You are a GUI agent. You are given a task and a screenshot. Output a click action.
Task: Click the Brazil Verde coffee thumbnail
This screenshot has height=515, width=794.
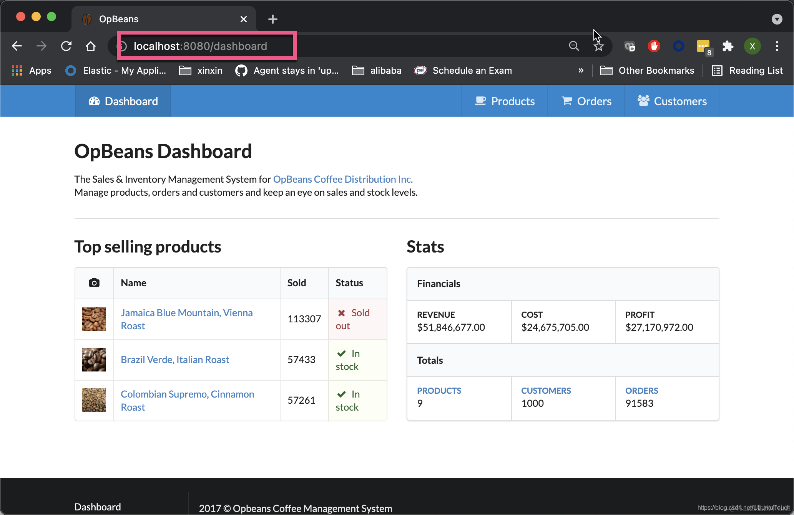click(94, 360)
